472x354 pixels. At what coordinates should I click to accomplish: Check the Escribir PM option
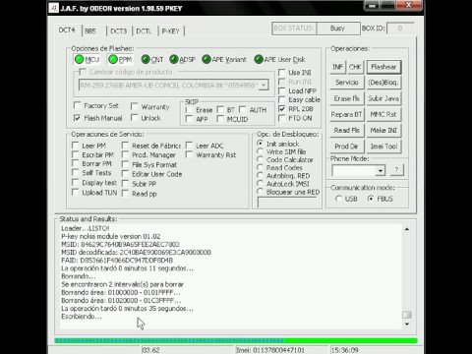(76, 154)
